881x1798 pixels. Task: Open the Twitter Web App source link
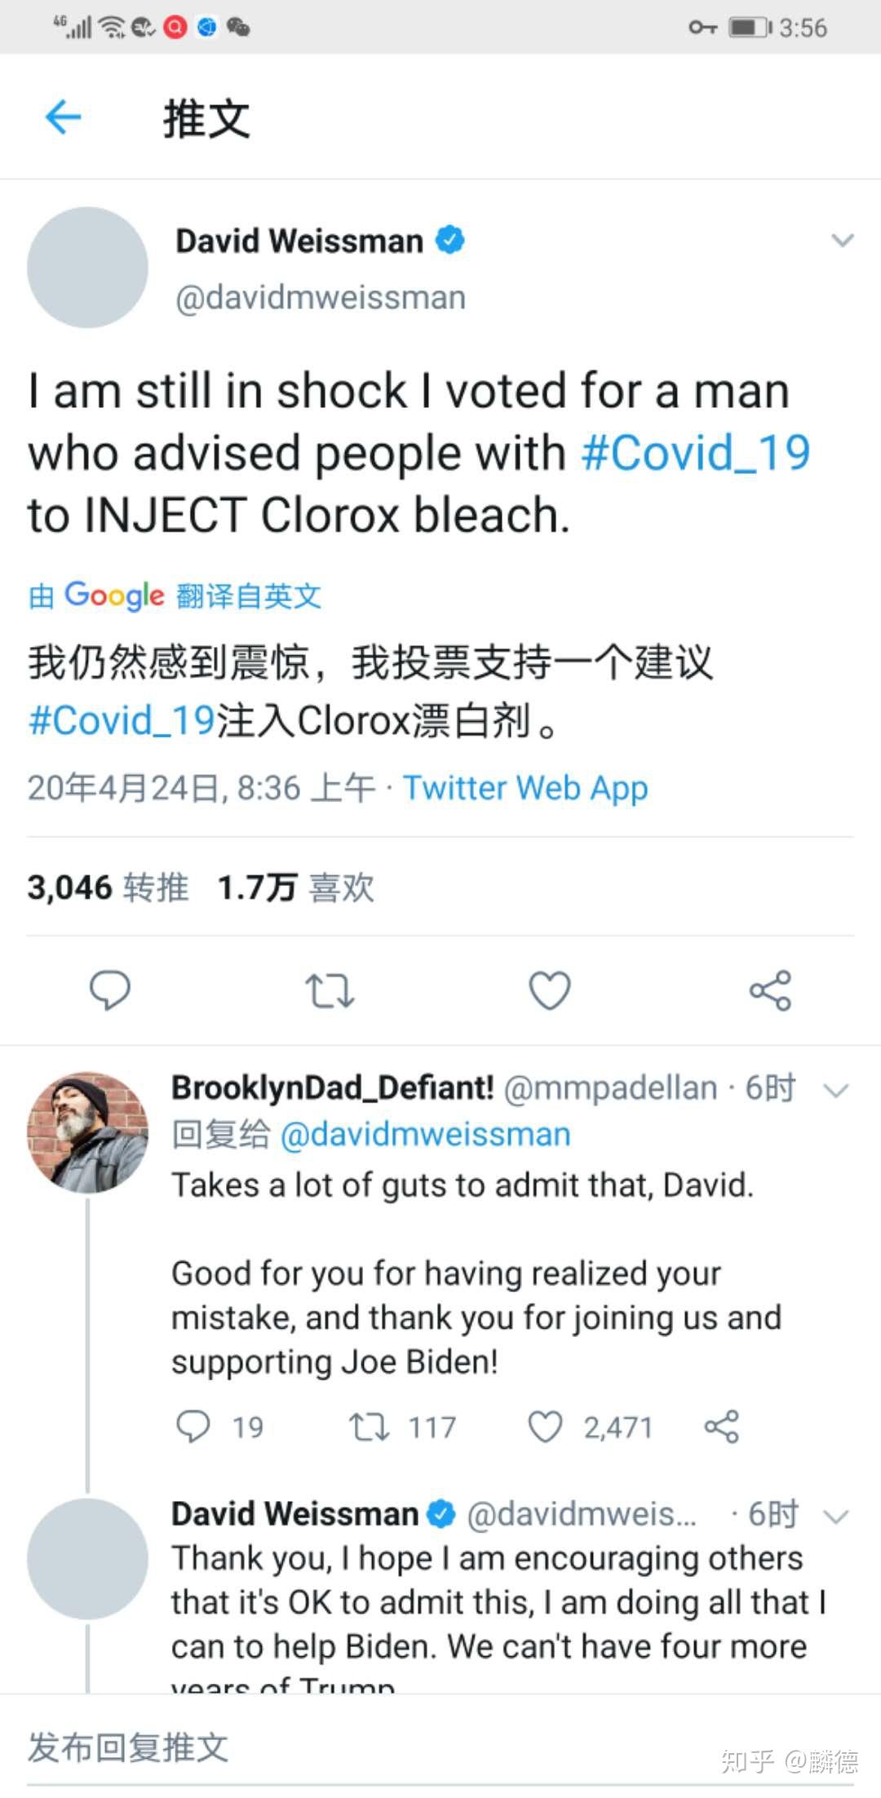pyautogui.click(x=525, y=788)
